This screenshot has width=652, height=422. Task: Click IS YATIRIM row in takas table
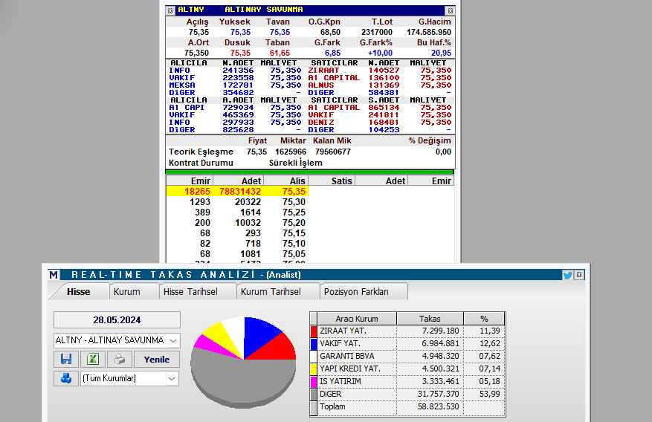(x=407, y=381)
